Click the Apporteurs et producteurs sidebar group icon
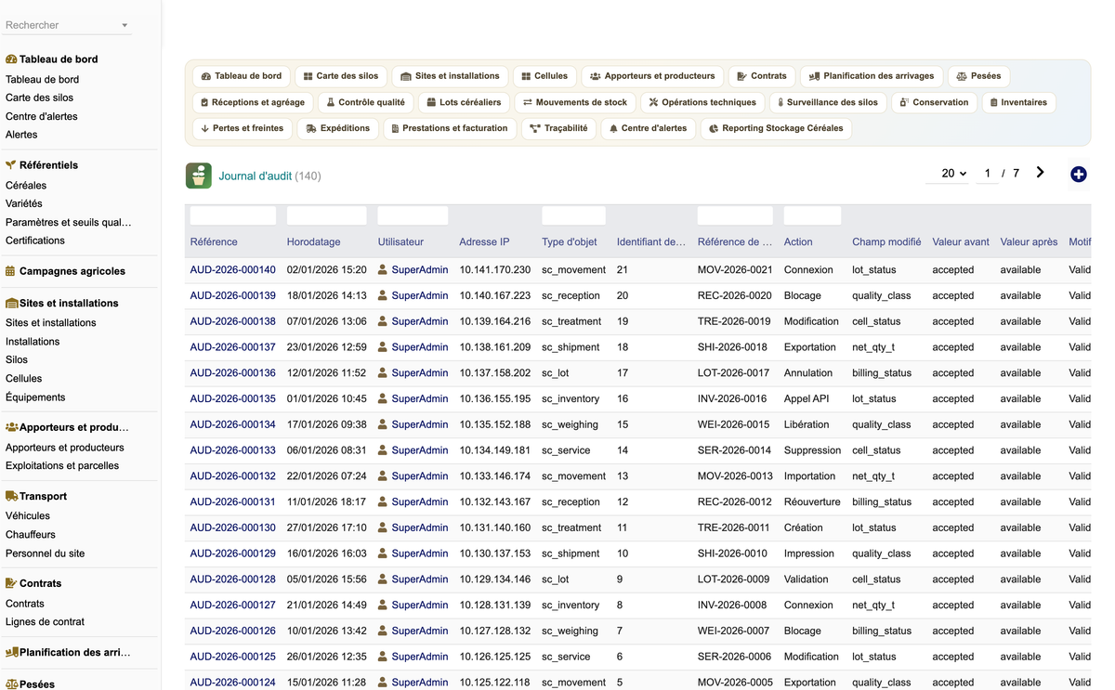Screen dimensions: 1115x690 [x=12, y=427]
